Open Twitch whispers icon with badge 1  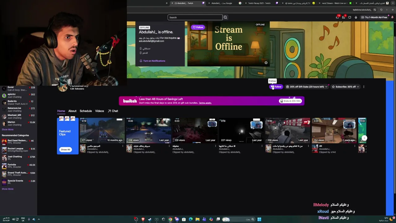pos(343,17)
